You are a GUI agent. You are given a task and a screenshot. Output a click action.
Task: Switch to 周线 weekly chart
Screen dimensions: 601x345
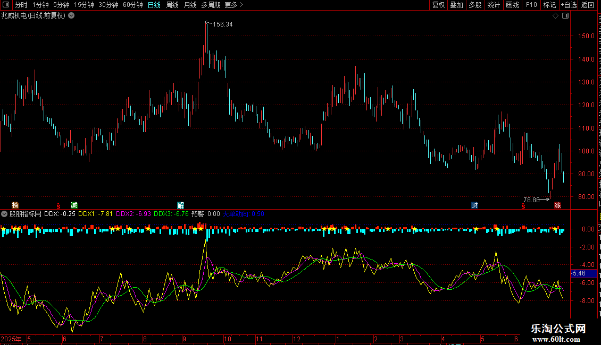pos(172,5)
